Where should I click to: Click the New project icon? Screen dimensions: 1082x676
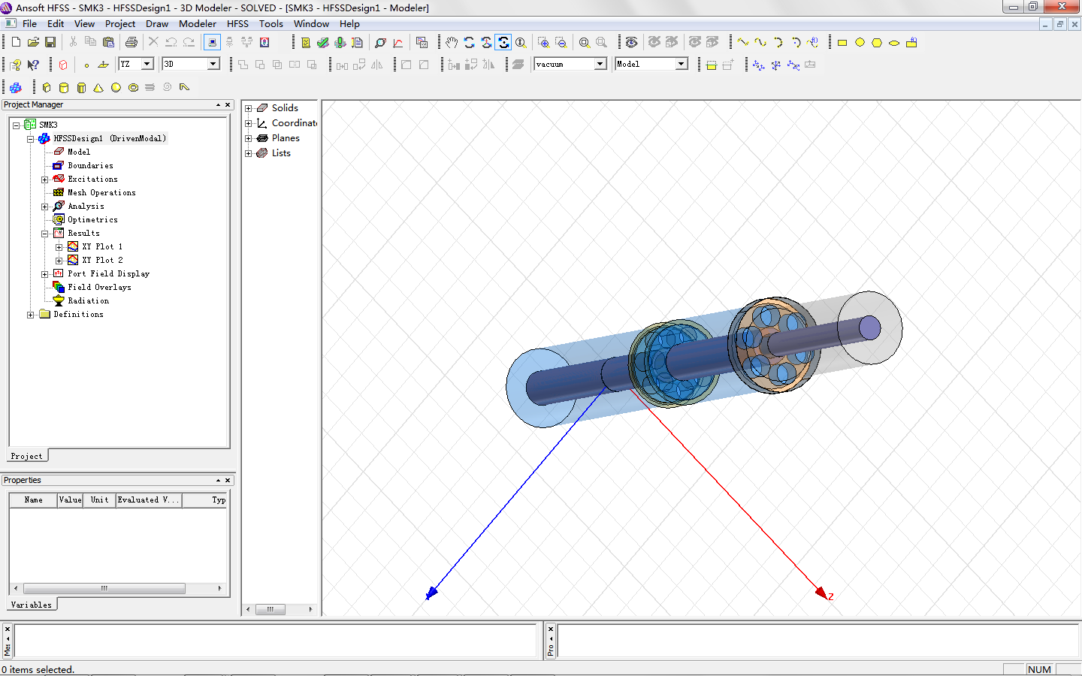[x=16, y=43]
